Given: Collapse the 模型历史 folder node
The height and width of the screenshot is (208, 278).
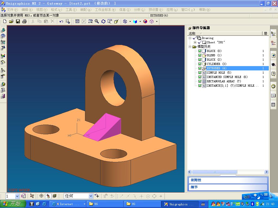Looking at the screenshot, I should 190,47.
